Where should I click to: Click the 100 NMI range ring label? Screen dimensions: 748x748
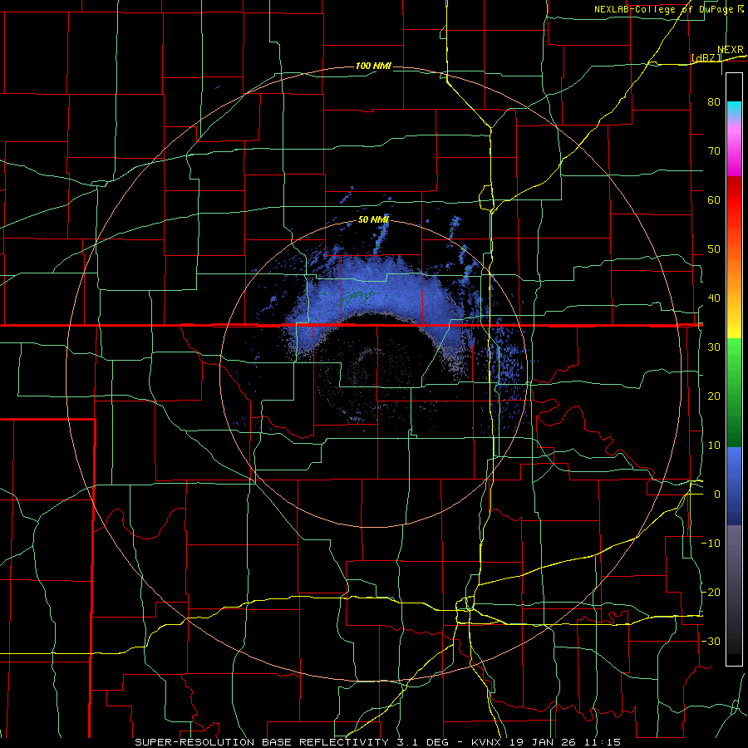373,66
